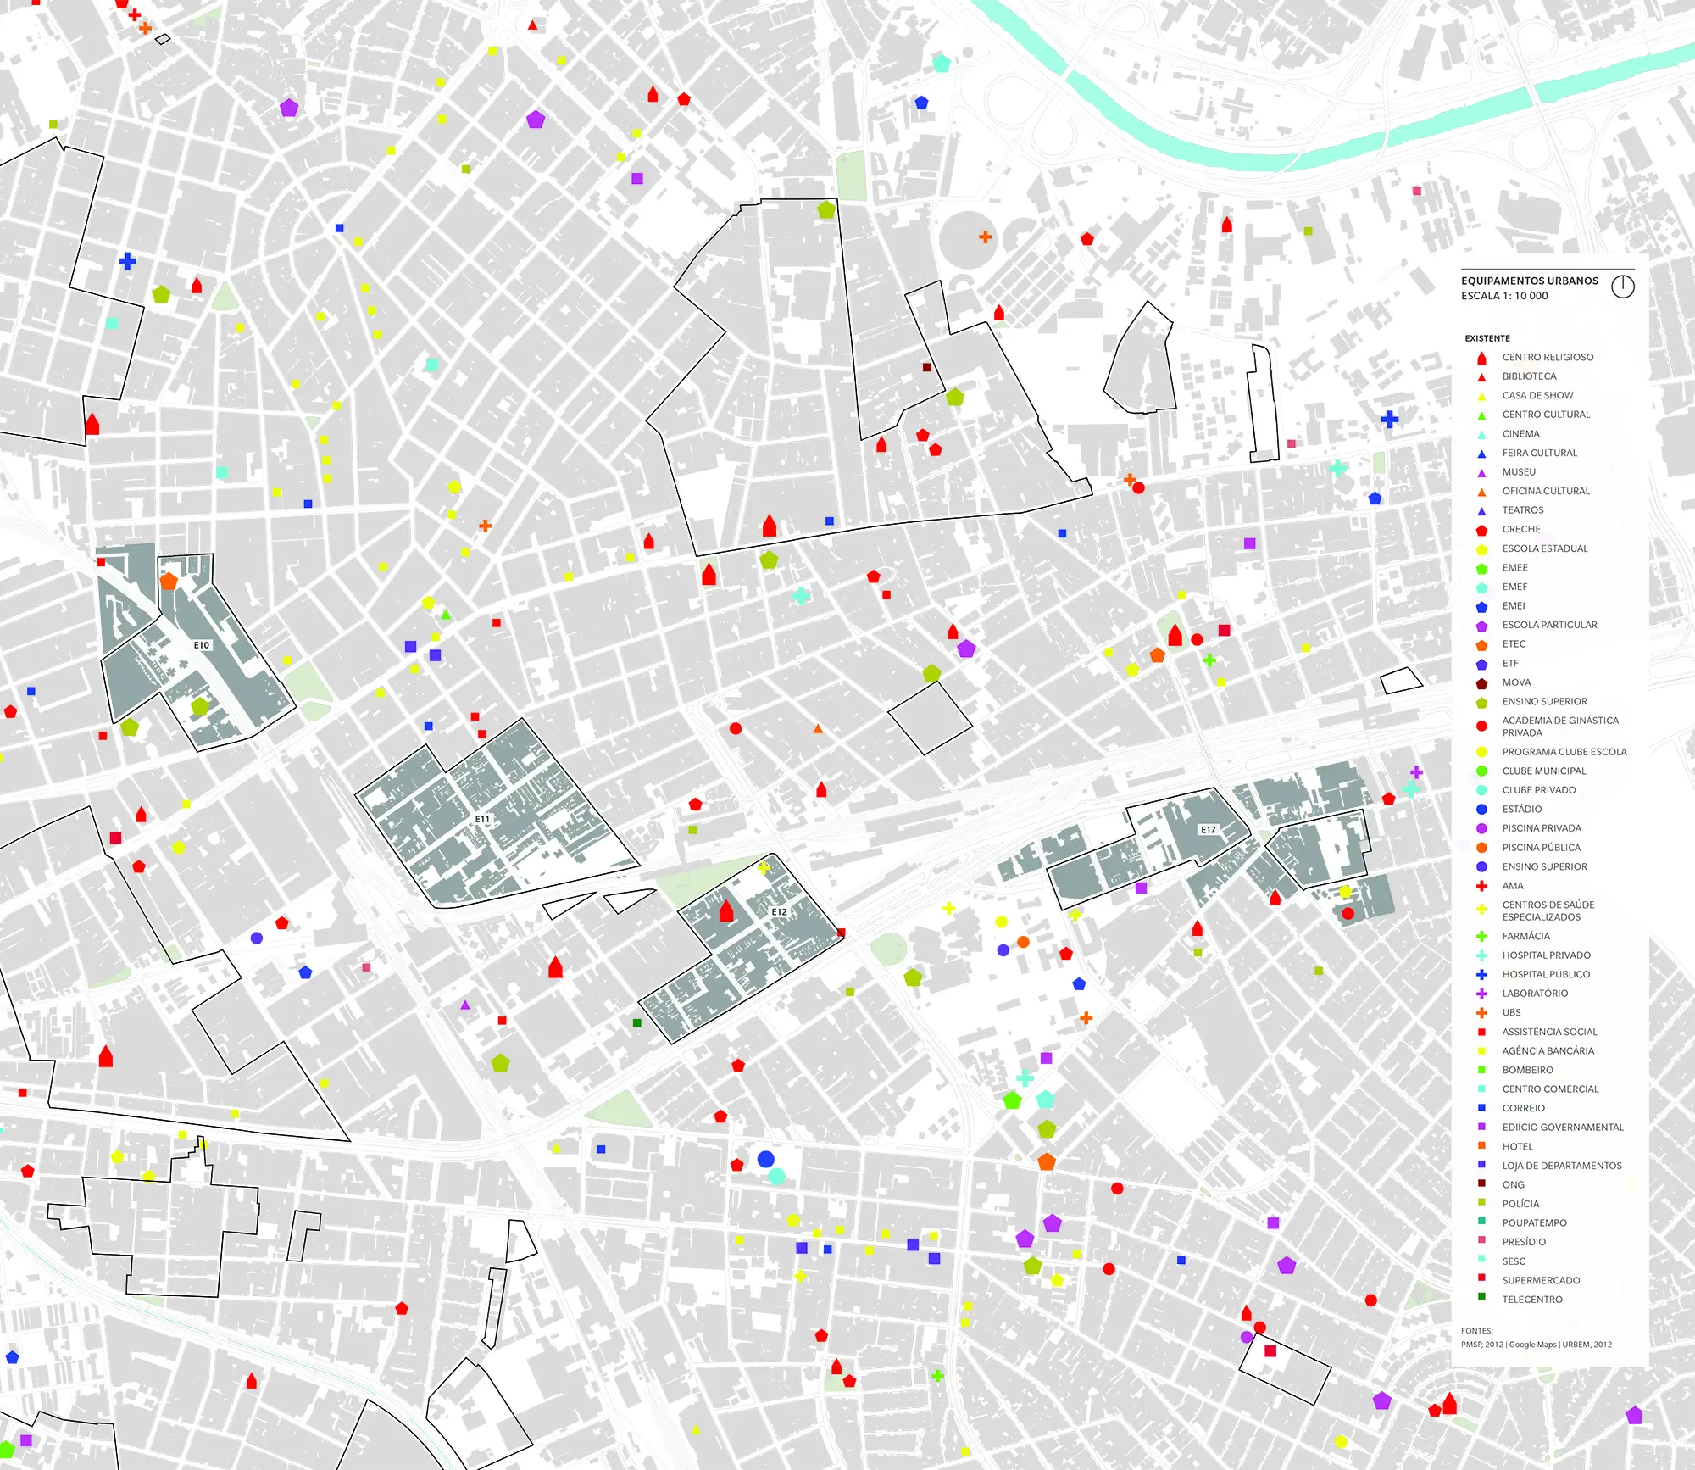The image size is (1695, 1470).
Task: Select the orange square Hotel legend symbol
Action: coord(1481,1145)
